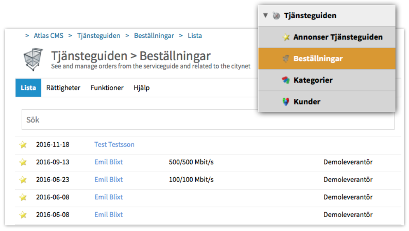Go to Atlas CMS in the breadcrumb
Screen dimensions: 409x231
49,36
